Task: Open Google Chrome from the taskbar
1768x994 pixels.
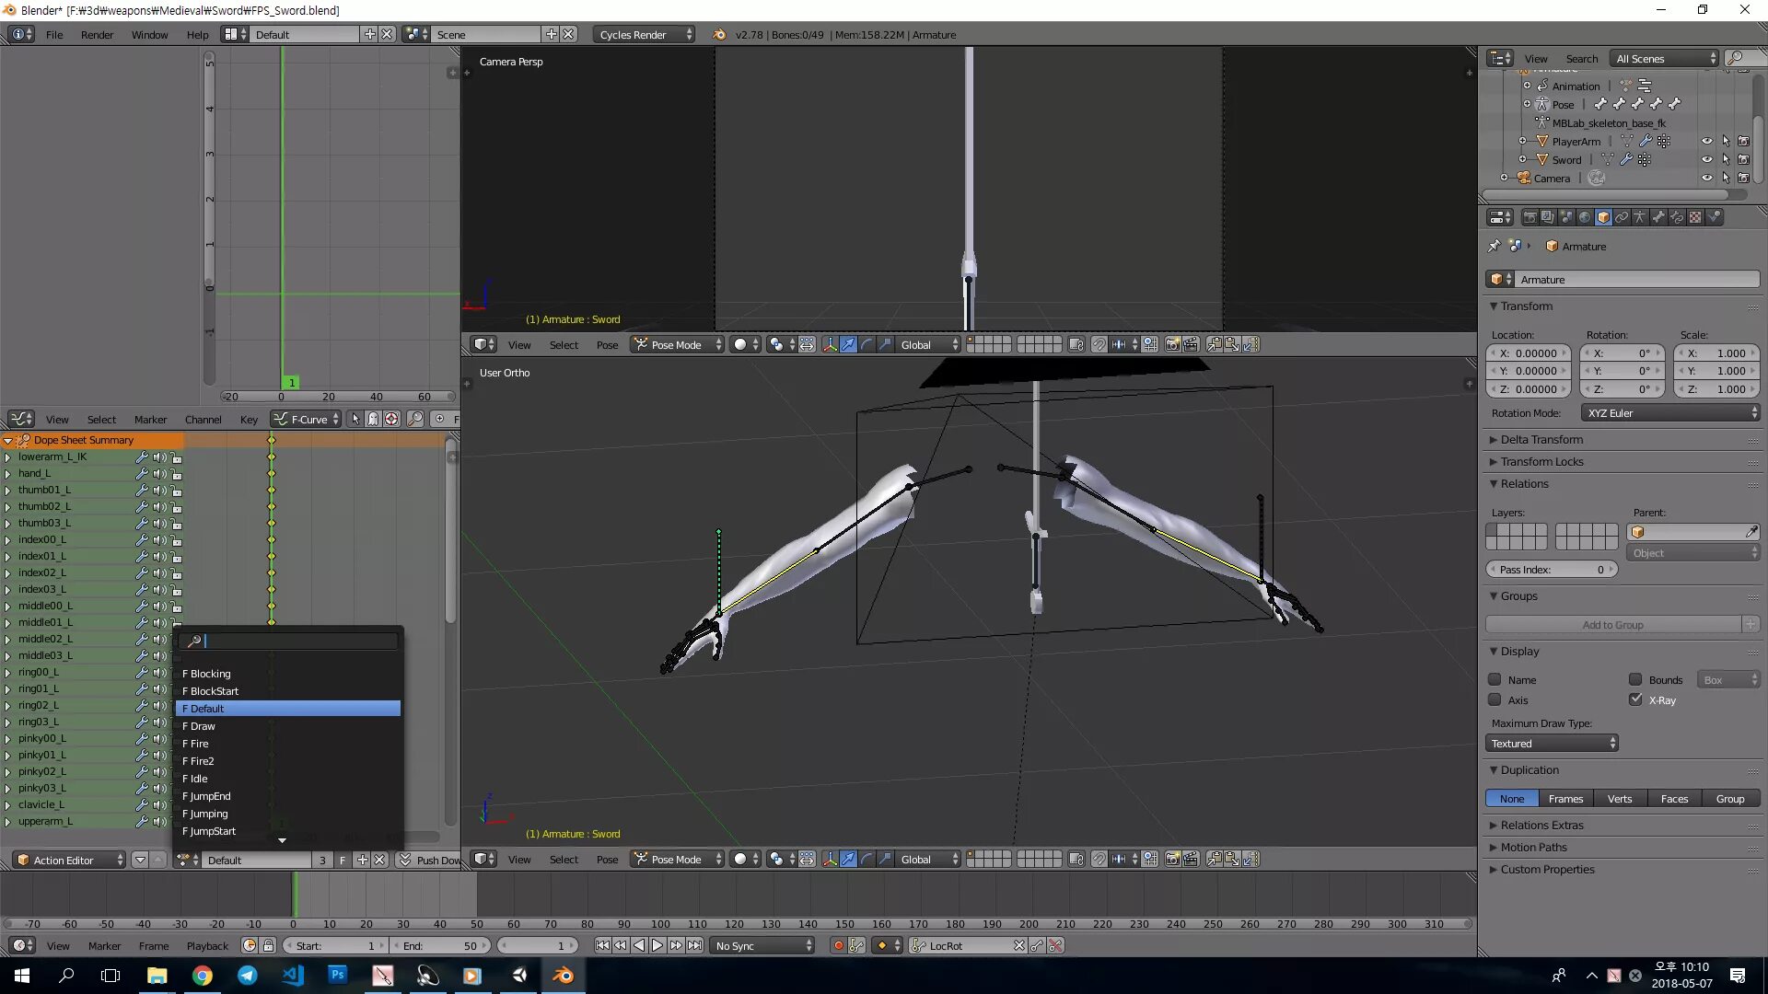Action: point(203,976)
